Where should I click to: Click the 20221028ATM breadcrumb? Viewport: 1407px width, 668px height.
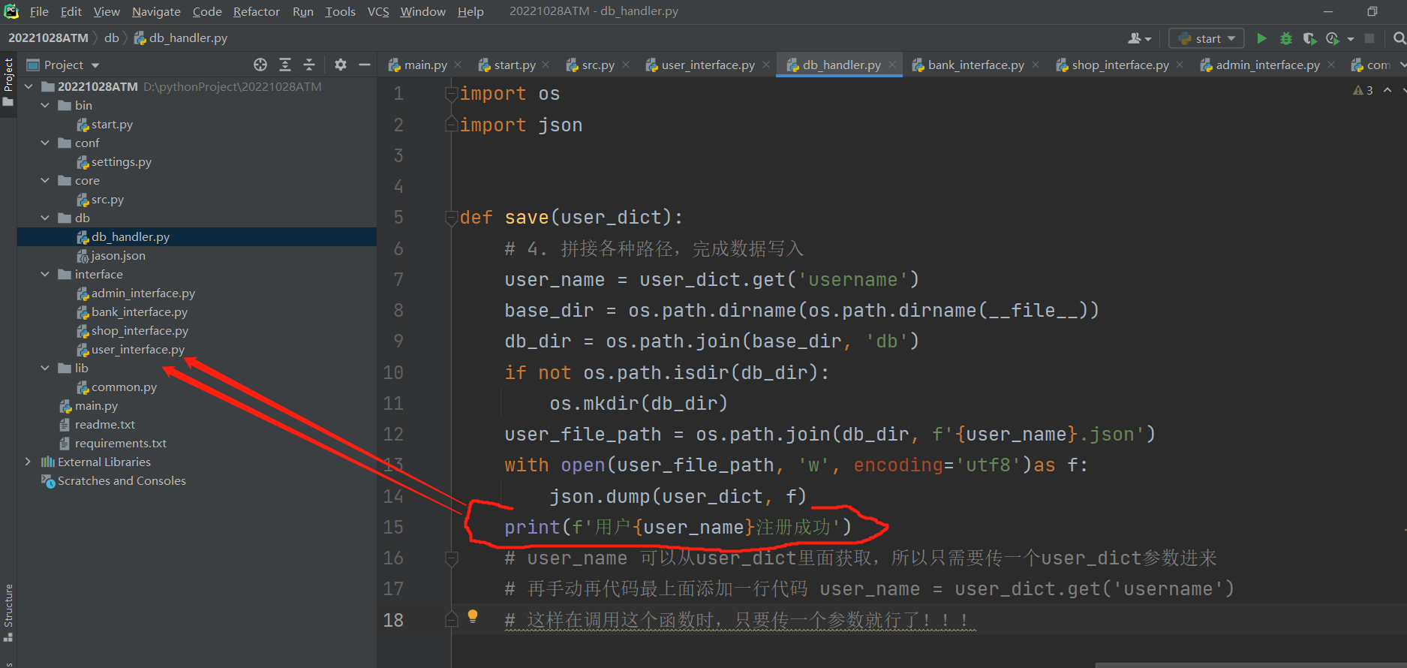48,38
